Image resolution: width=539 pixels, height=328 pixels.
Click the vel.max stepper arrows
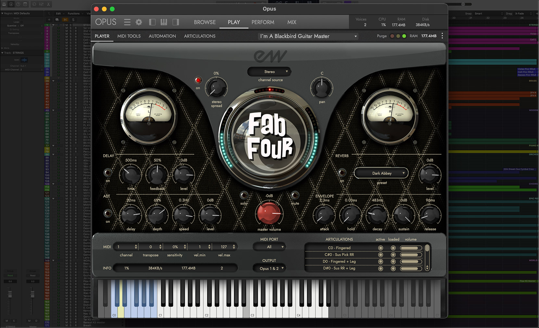(234, 247)
